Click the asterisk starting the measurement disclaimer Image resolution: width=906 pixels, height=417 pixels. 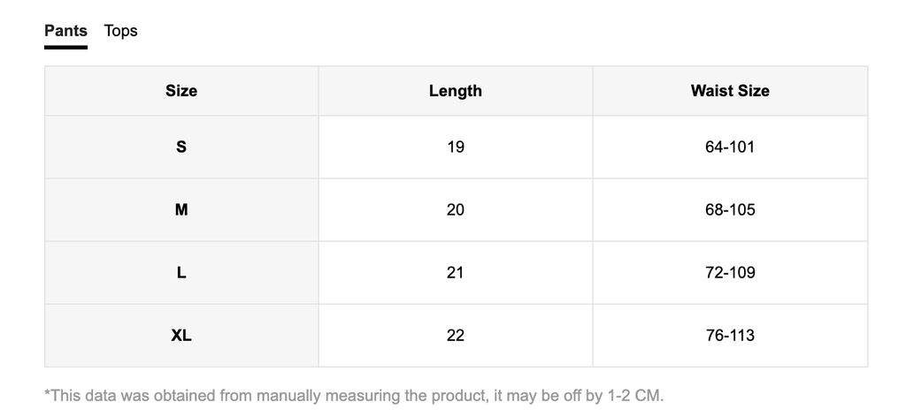pos(48,393)
